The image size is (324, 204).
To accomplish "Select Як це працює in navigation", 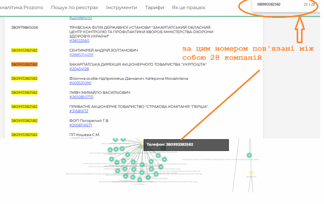I will pos(189,7).
